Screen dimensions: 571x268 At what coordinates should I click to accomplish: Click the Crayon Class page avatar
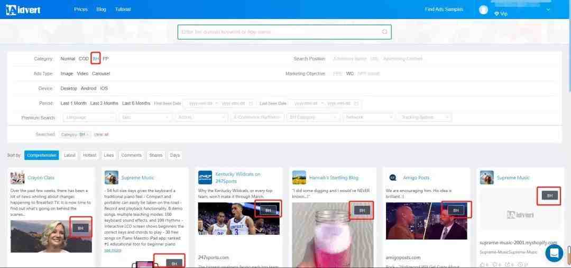pyautogui.click(x=17, y=178)
